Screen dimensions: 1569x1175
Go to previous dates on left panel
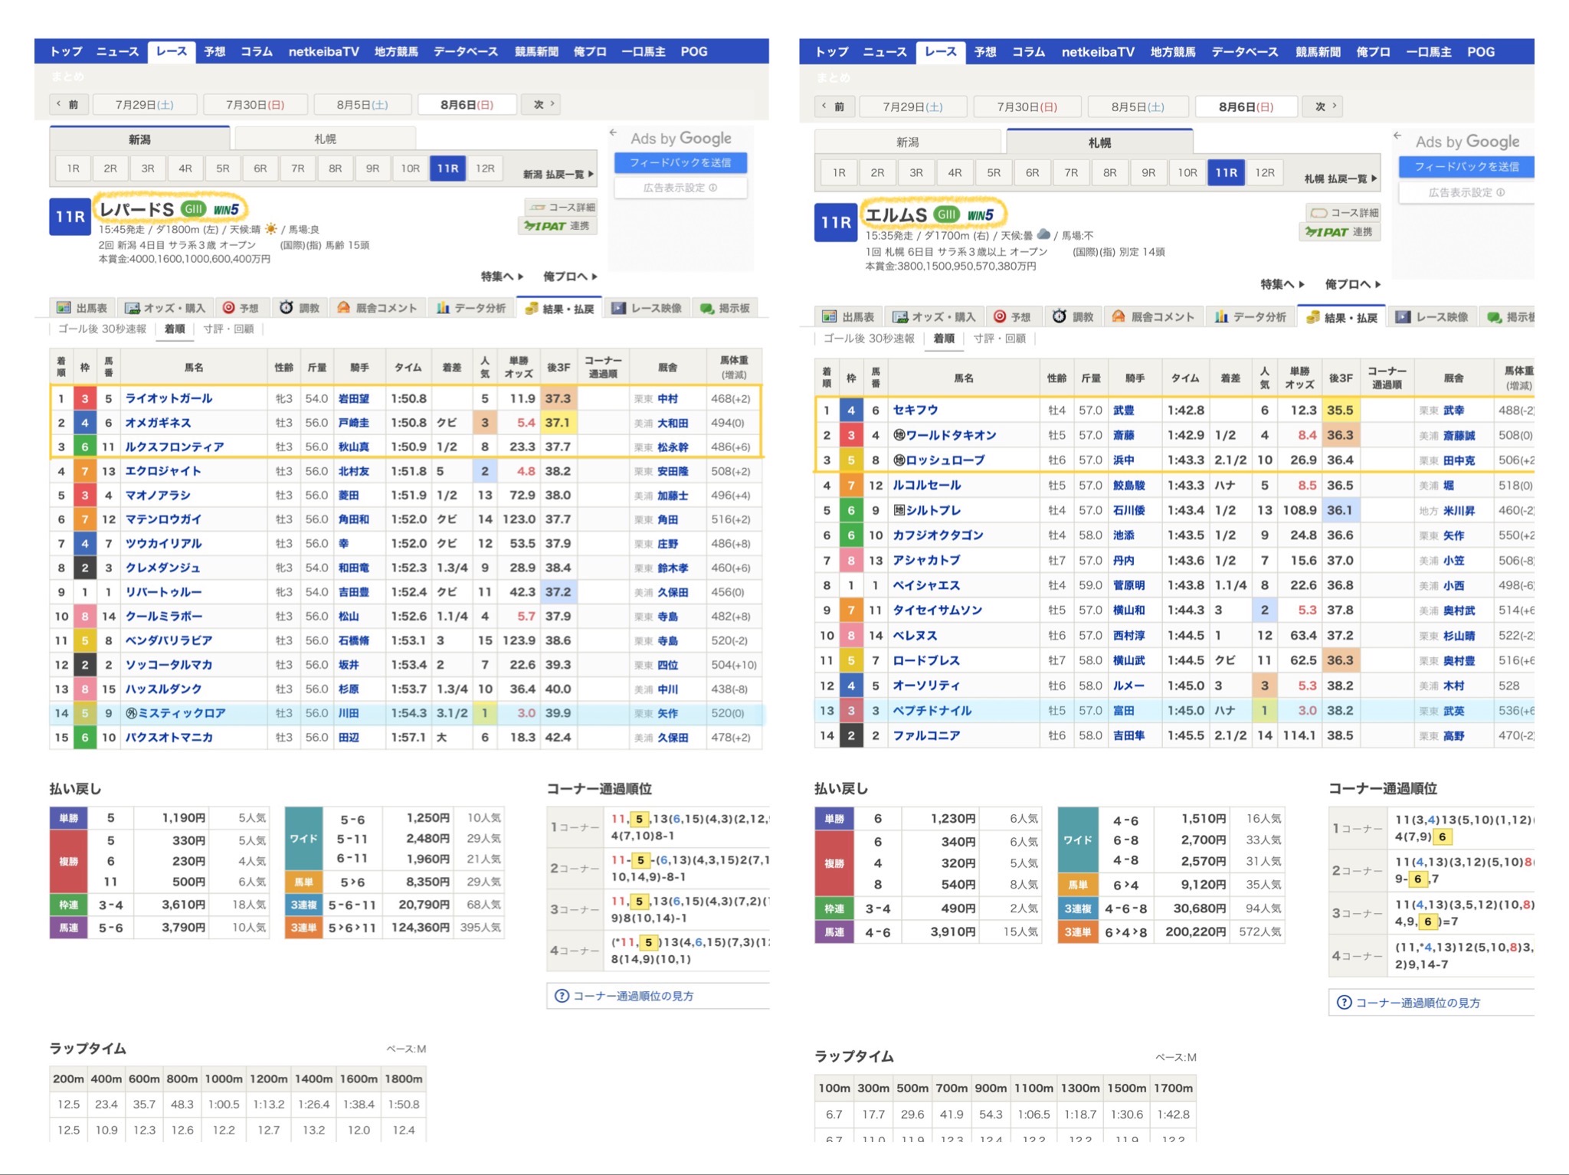point(68,104)
